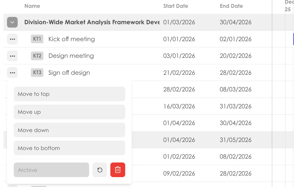The height and width of the screenshot is (187, 294).
Task: Click the KT2 task badge
Action: [x=37, y=56]
